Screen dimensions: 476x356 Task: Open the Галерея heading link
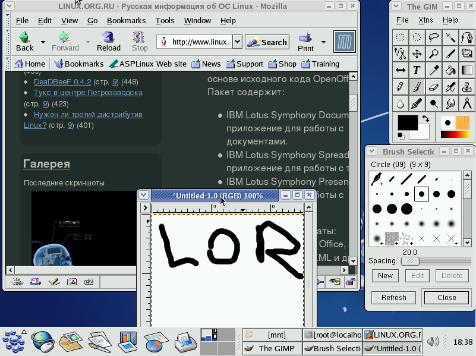click(46, 163)
